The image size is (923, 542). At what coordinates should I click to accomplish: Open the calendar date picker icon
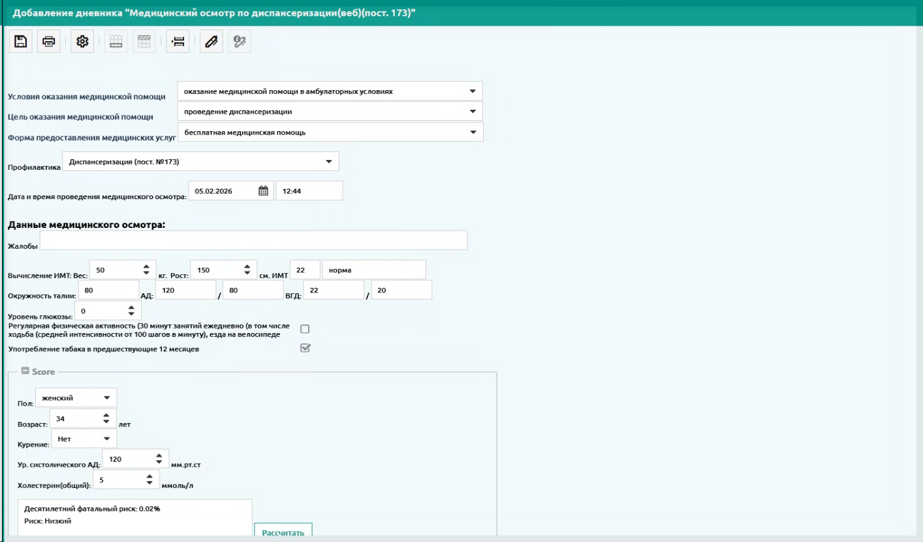pyautogui.click(x=263, y=191)
